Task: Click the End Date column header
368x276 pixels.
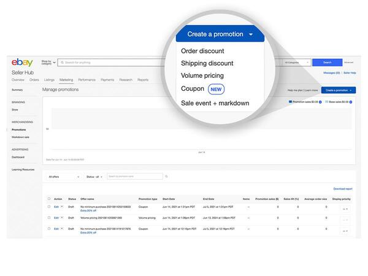Action: (x=209, y=199)
